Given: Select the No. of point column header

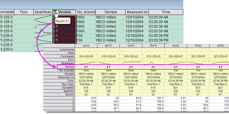Looking at the screenshot, I should tap(86, 12).
